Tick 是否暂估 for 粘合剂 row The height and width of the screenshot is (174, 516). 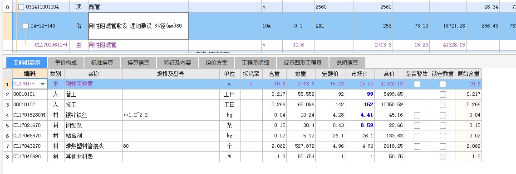pyautogui.click(x=417, y=136)
